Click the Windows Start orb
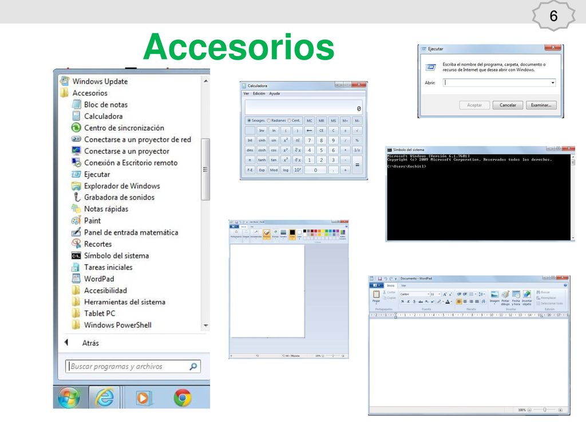The height and width of the screenshot is (440, 586). (69, 397)
